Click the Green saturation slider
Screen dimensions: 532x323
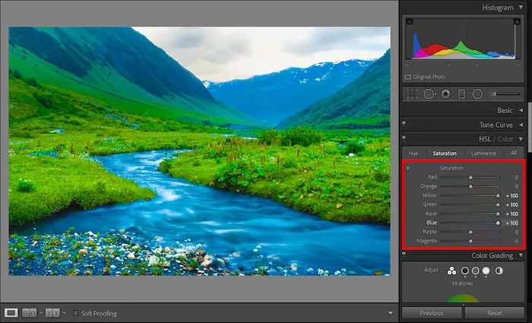[470, 205]
